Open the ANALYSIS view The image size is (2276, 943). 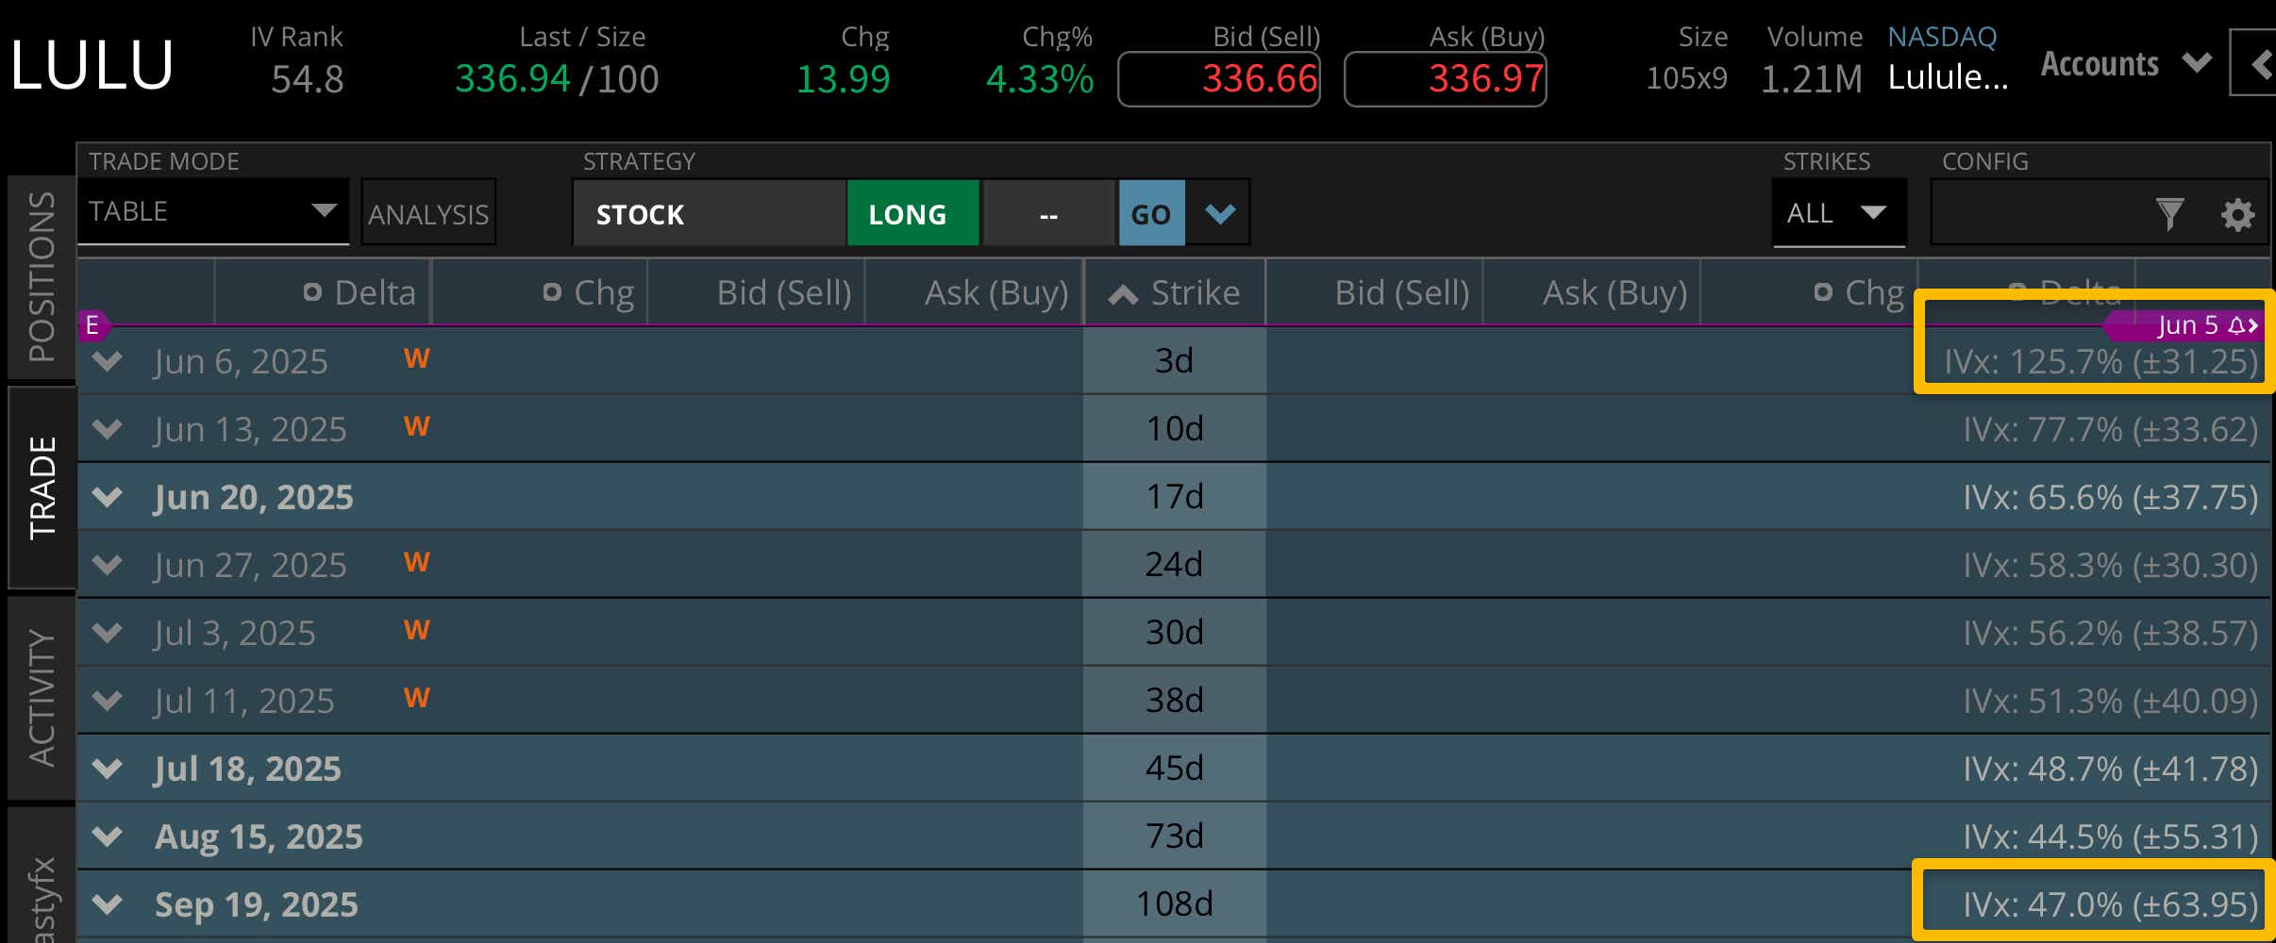click(427, 213)
